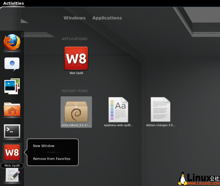Click the RECENT ITEMS section header
The width and height of the screenshot is (220, 186).
(x=75, y=91)
